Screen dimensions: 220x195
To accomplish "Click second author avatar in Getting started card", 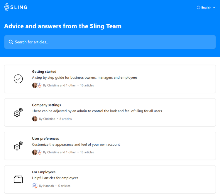I will [39, 85].
